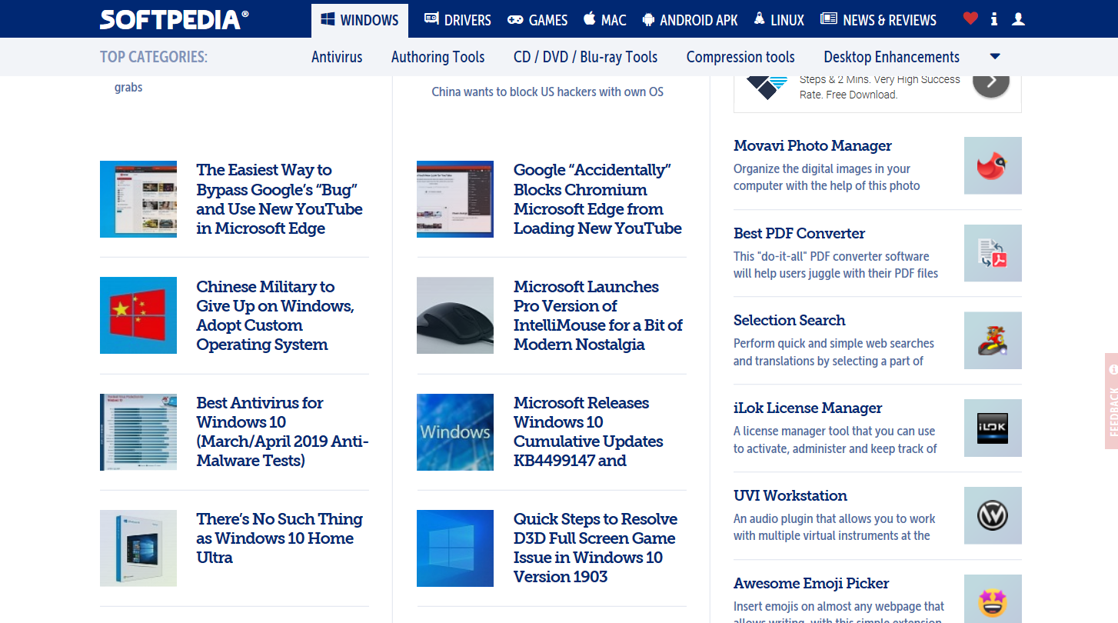The height and width of the screenshot is (623, 1118).
Task: Click the Best PDF Converter icon
Action: click(993, 253)
